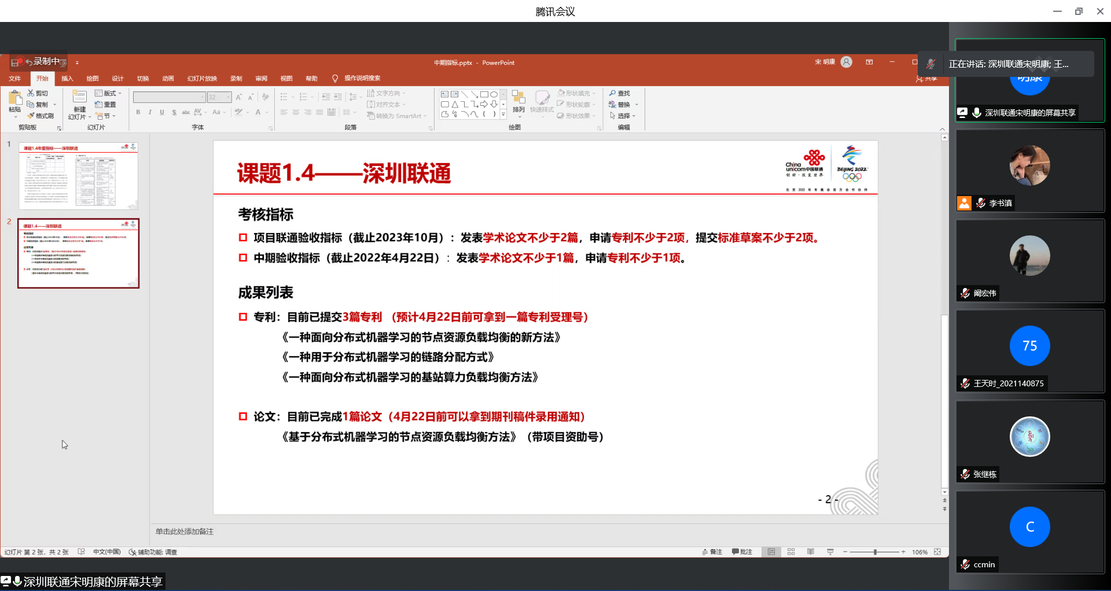Open the Section (节) dropdown

coord(106,116)
